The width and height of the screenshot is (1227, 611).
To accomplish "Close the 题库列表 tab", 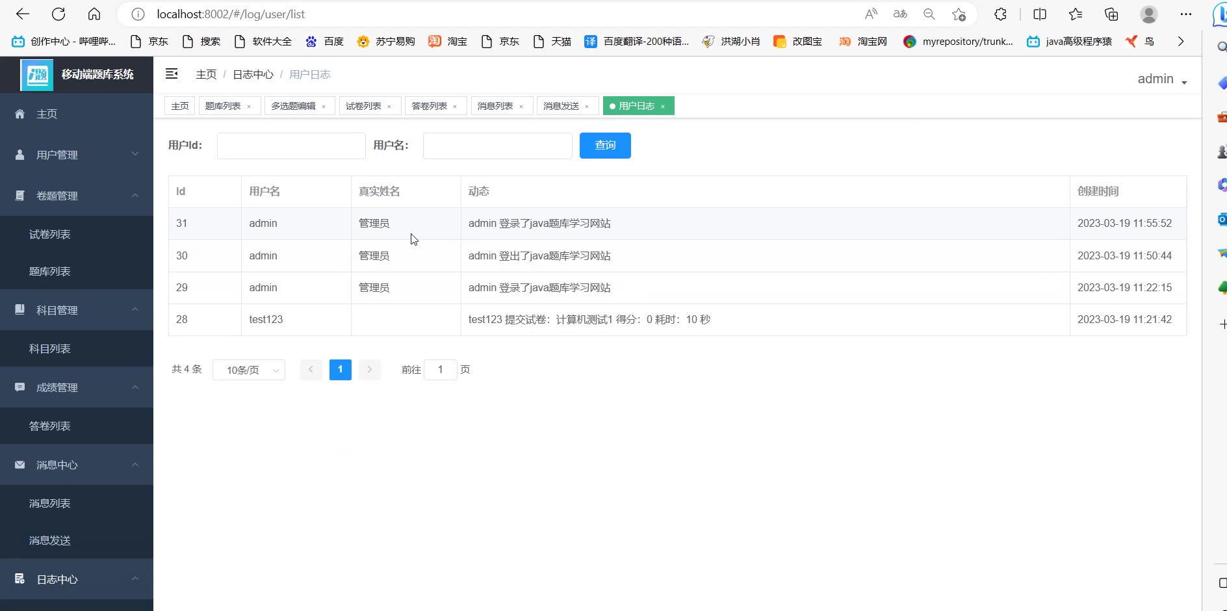I will (x=249, y=107).
